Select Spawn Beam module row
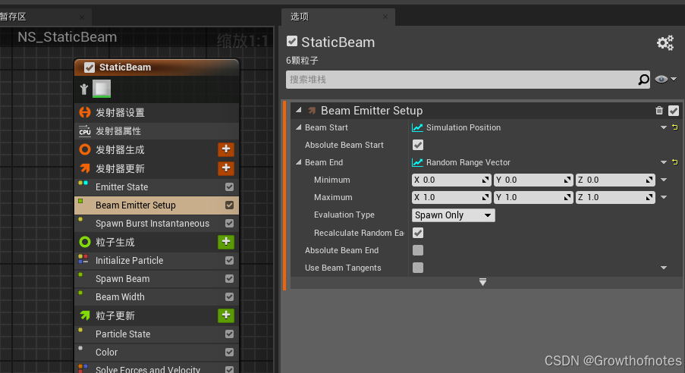The height and width of the screenshot is (373, 685). tap(157, 279)
